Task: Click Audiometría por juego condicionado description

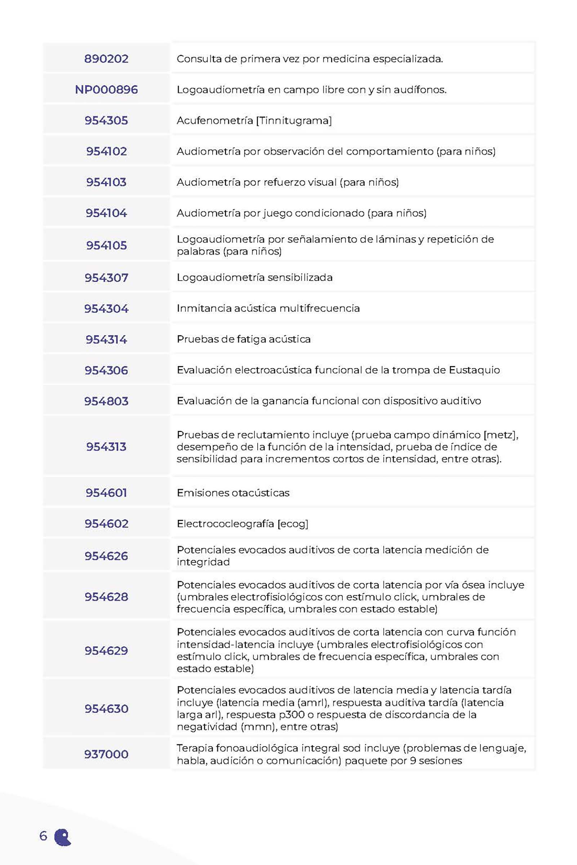Action: 302,213
